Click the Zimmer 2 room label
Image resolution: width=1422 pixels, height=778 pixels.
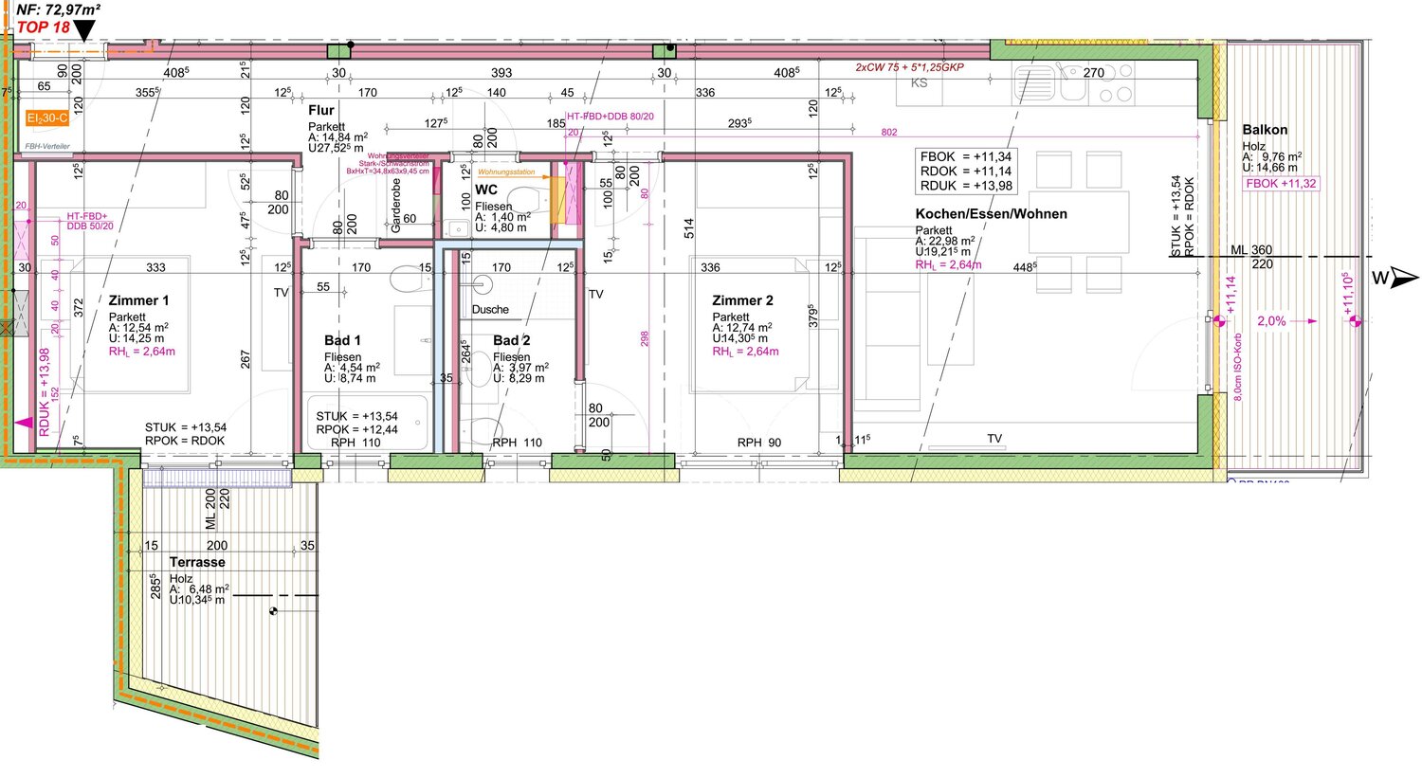[742, 300]
